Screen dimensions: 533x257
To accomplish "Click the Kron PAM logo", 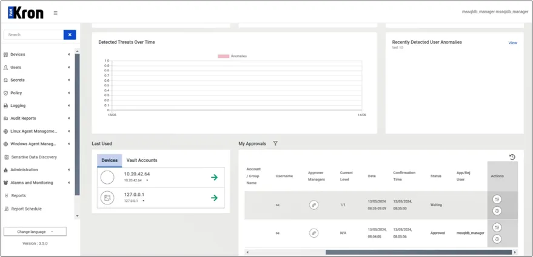I will (x=26, y=13).
